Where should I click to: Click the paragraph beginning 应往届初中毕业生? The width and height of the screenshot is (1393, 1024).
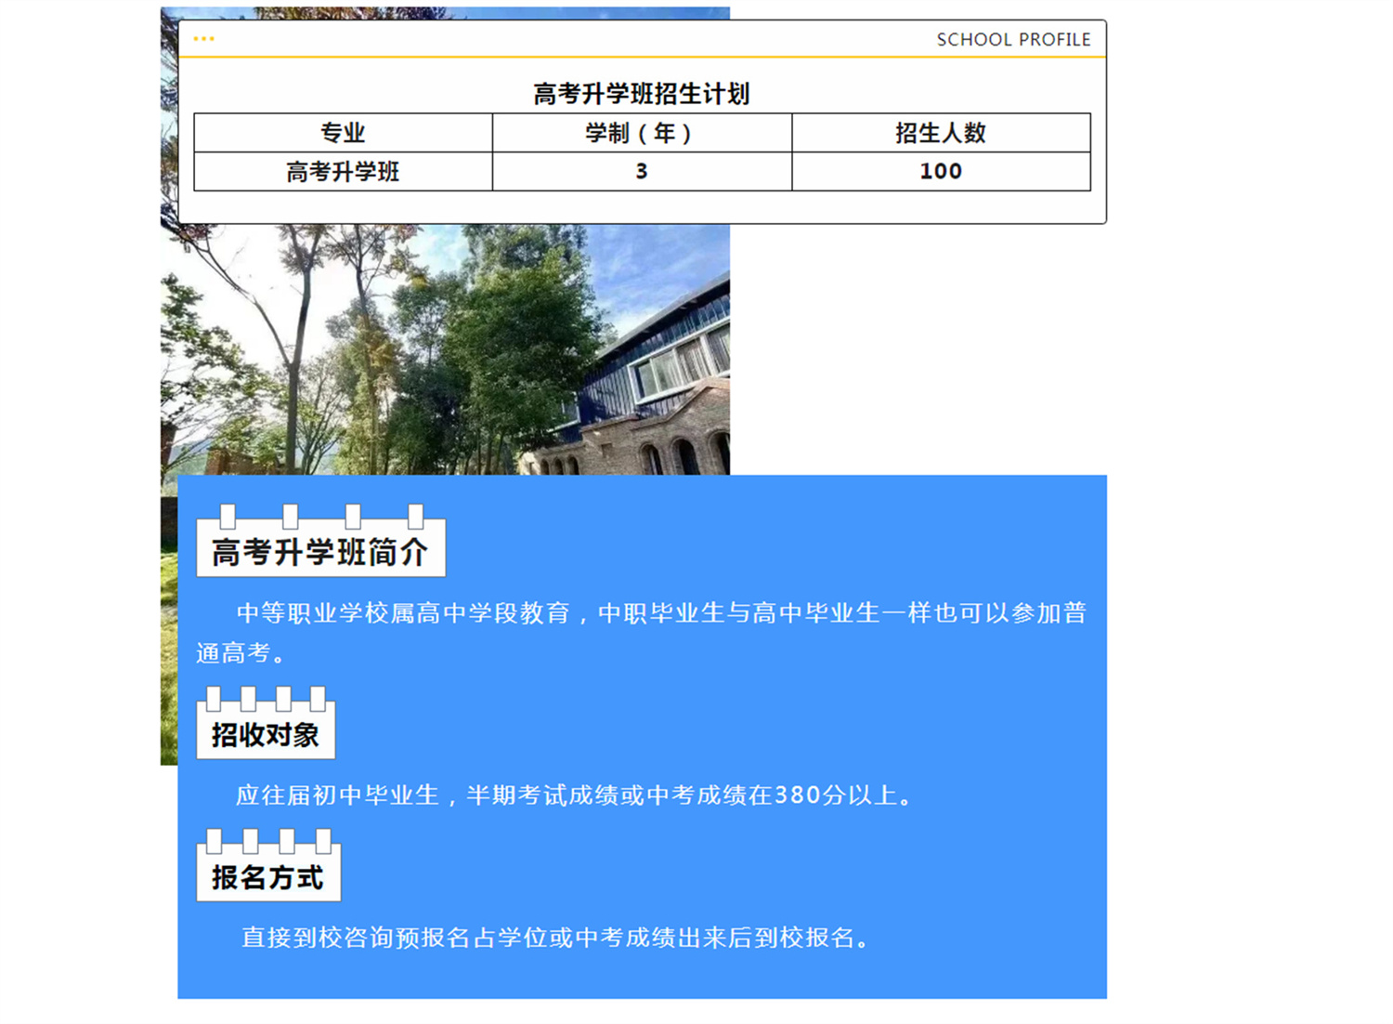[x=574, y=795]
